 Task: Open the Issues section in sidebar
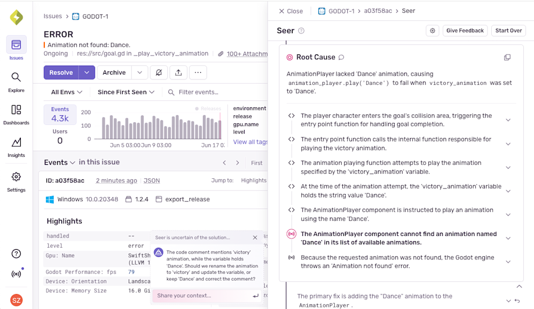[17, 48]
